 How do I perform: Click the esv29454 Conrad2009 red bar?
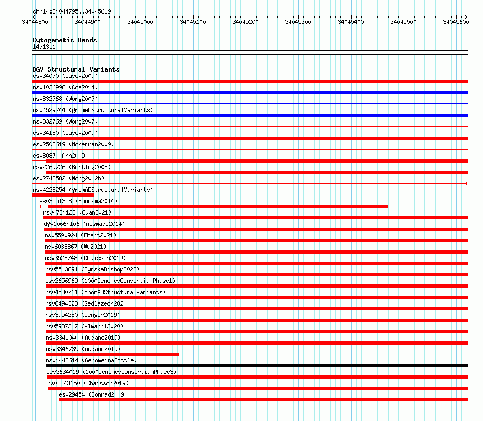263,400
